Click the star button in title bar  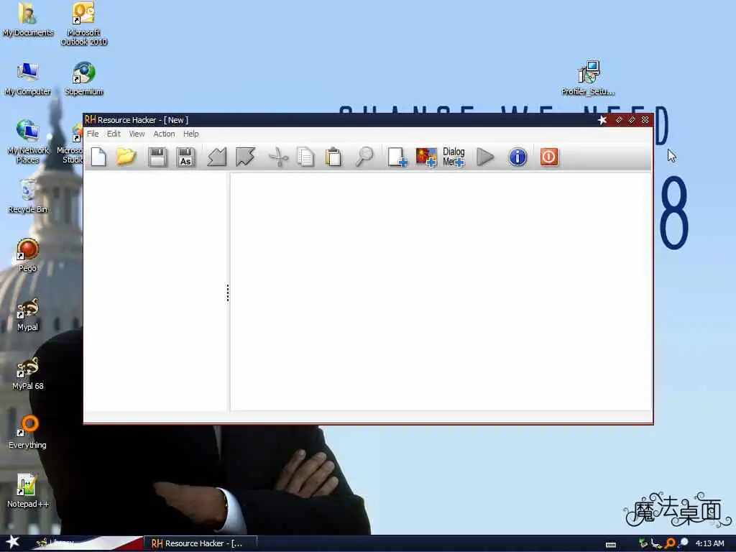[602, 120]
